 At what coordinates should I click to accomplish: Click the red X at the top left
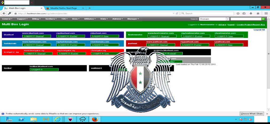32,2
